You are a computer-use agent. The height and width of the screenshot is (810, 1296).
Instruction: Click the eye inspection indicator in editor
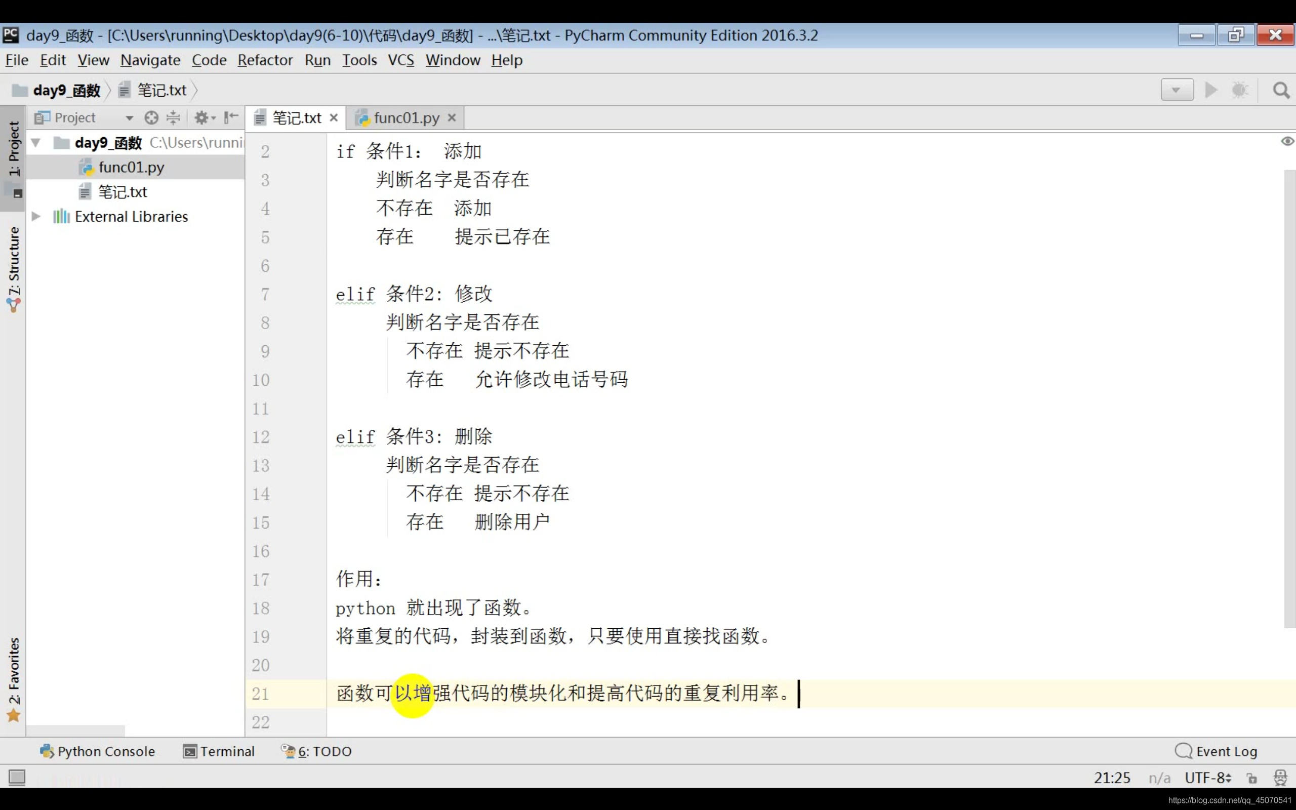click(1287, 141)
